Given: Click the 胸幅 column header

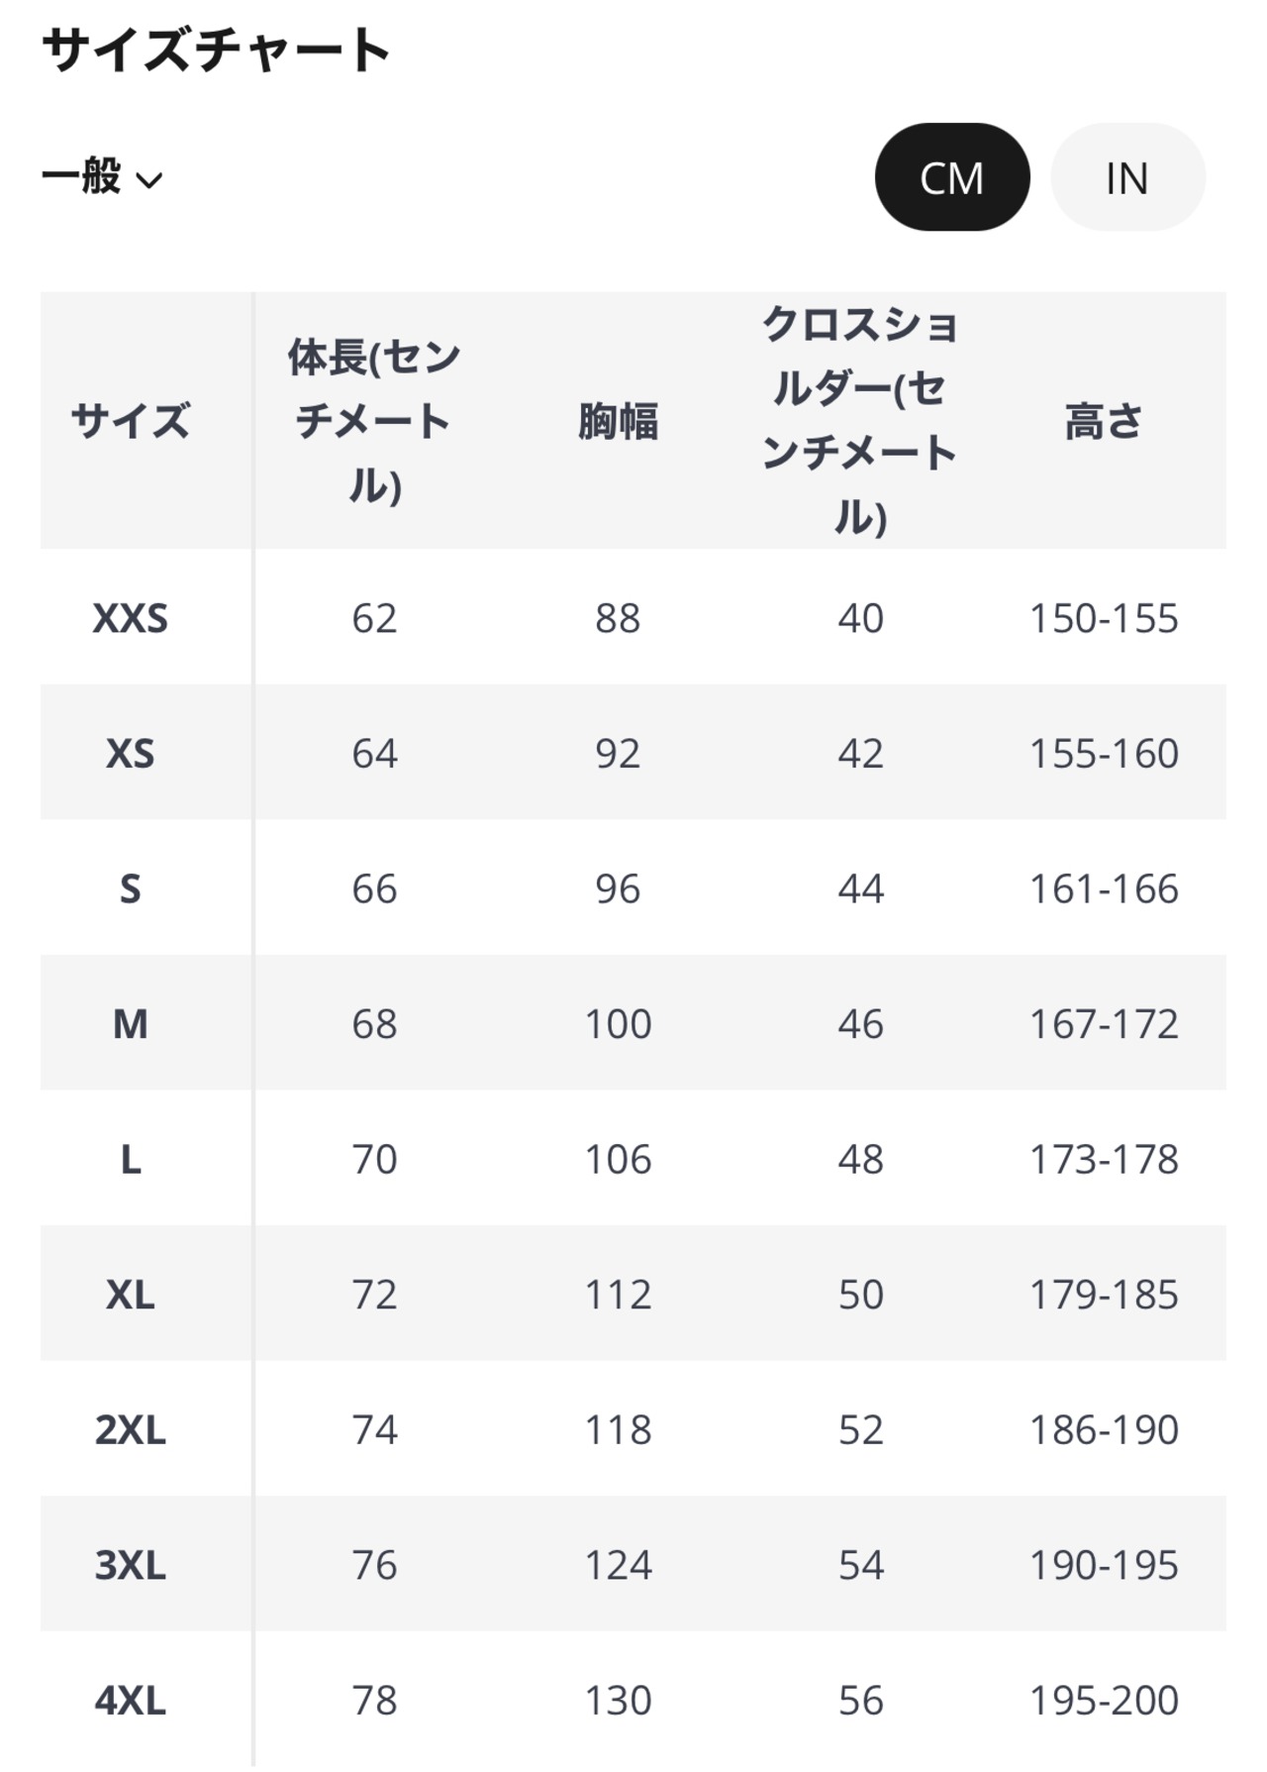Looking at the screenshot, I should point(618,421).
